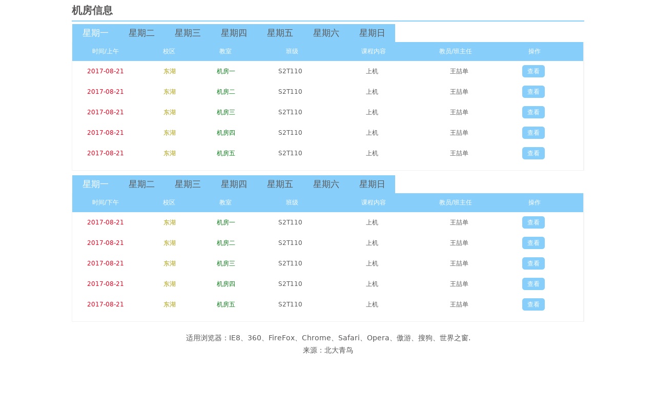Click 课程内容 header in morning table

374,51
